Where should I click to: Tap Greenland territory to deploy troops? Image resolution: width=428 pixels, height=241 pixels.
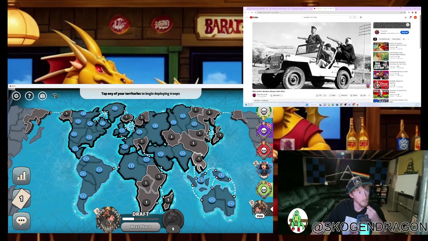[x=115, y=108]
